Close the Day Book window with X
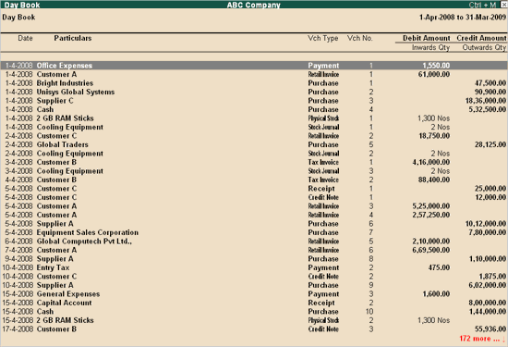This screenshot has height=347, width=508. coord(504,5)
